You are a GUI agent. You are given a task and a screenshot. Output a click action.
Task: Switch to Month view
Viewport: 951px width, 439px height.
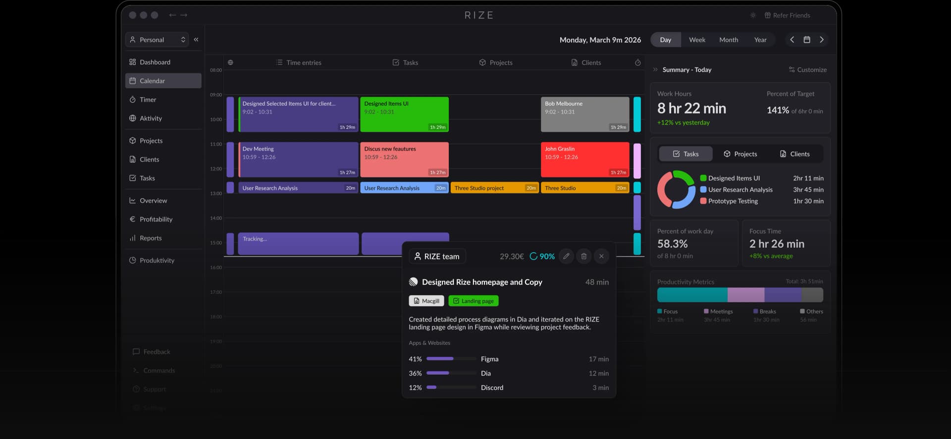(729, 40)
